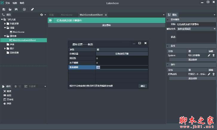Click the 添加事件 button
Viewport: 217px width, 130px height.
click(107, 25)
